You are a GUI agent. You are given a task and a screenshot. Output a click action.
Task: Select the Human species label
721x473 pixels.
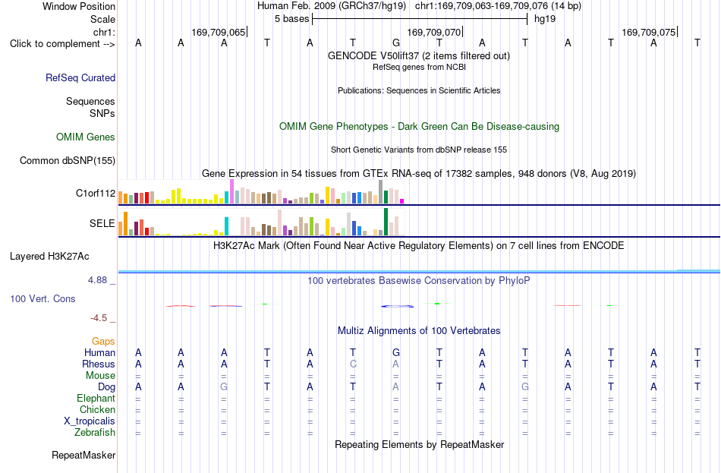click(99, 353)
